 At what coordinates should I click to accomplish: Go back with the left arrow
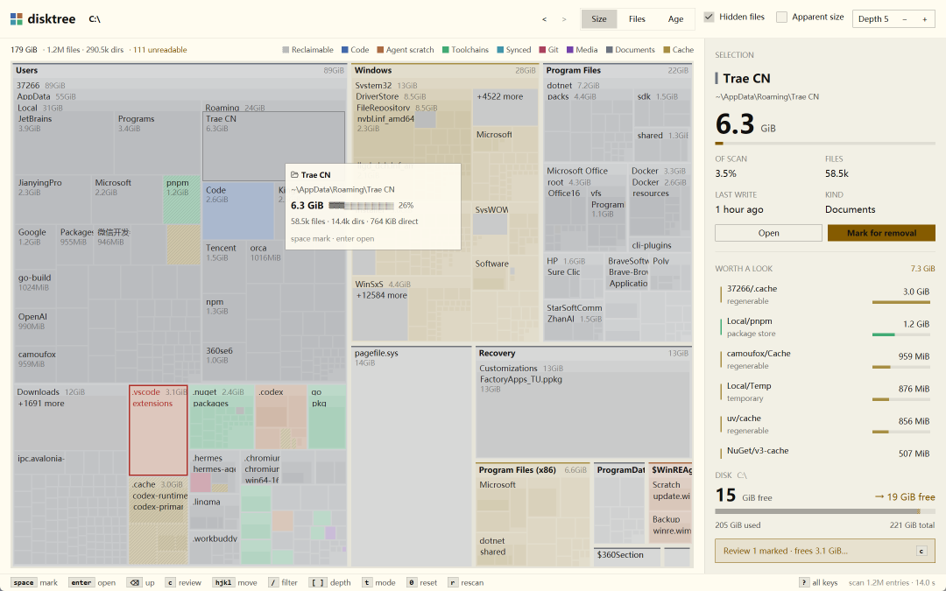[x=544, y=18]
